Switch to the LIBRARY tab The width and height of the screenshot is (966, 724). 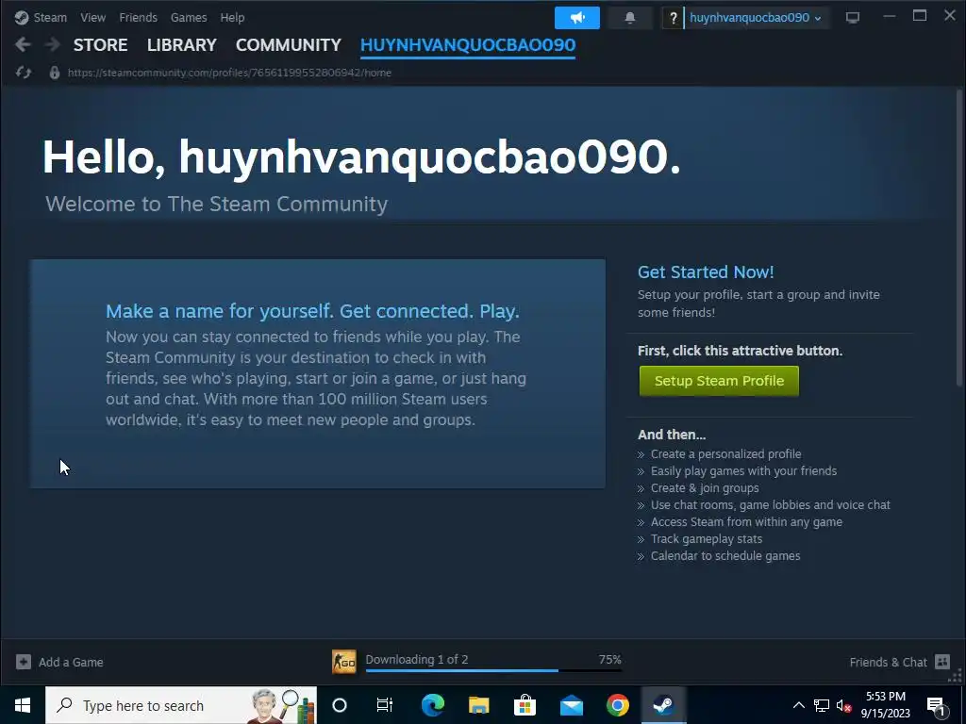pyautogui.click(x=182, y=45)
